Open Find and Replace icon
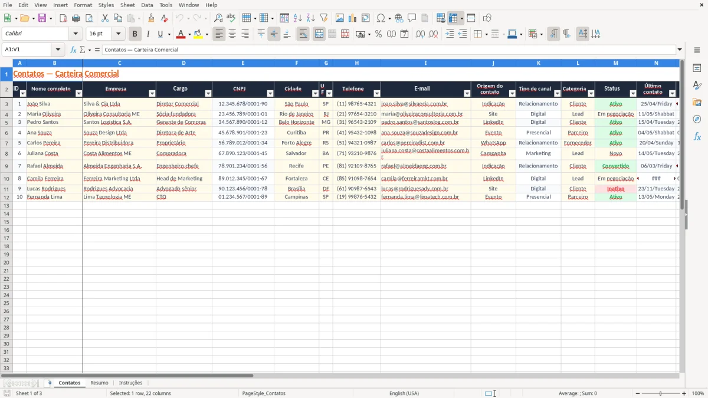This screenshot has height=398, width=708. click(218, 18)
